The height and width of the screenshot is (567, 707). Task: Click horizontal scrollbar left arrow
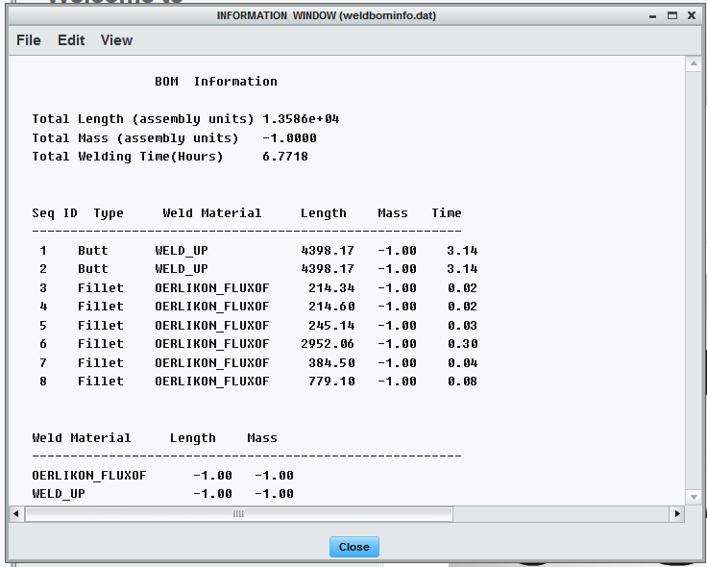16,514
